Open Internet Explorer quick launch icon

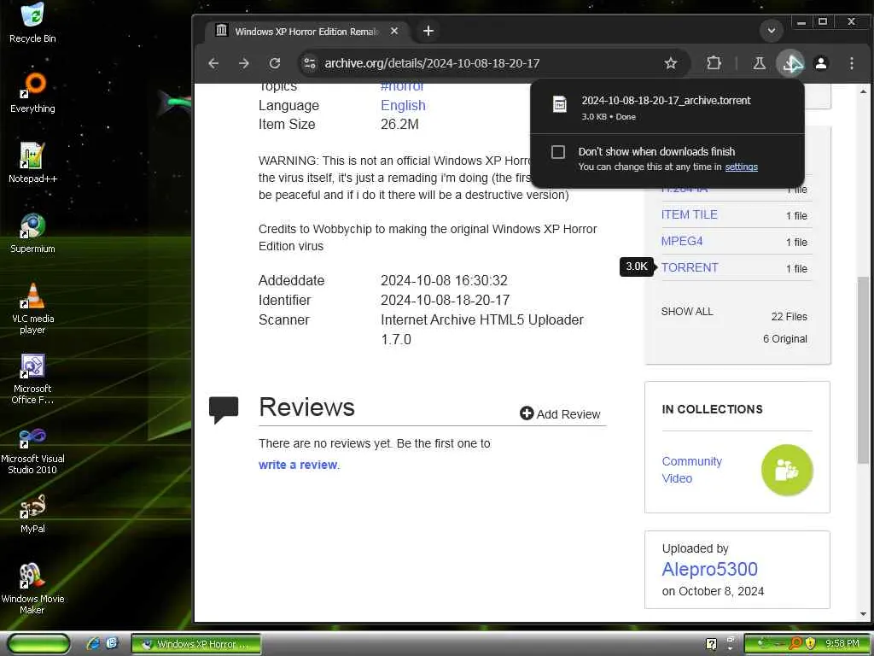(x=93, y=643)
